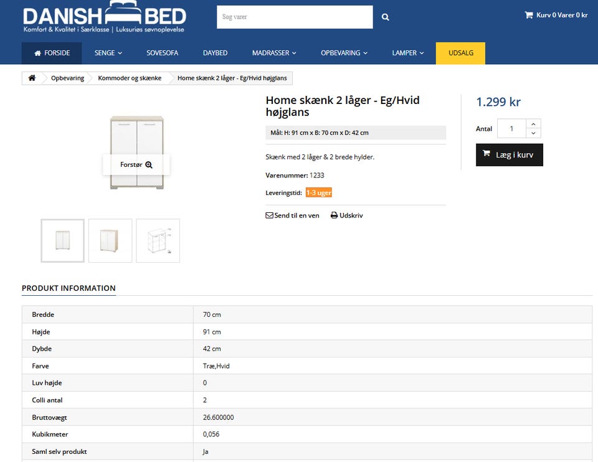The height and width of the screenshot is (462, 598).
Task: Click the search magnifier icon
Action: click(x=385, y=17)
